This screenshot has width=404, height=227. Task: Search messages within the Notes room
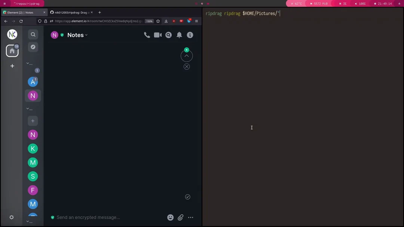[168, 35]
